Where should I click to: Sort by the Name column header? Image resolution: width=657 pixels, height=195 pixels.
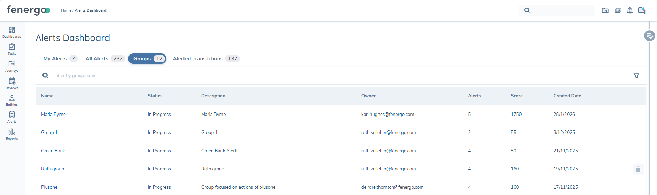tap(47, 96)
